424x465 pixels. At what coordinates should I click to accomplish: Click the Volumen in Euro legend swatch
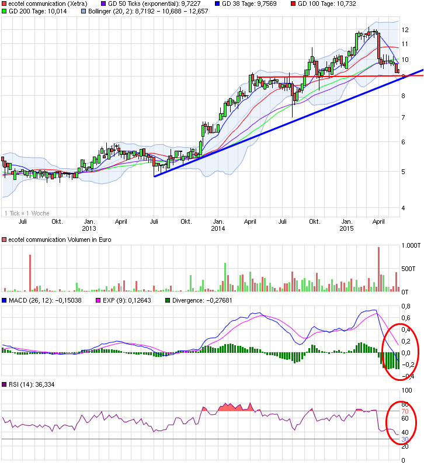4,240
